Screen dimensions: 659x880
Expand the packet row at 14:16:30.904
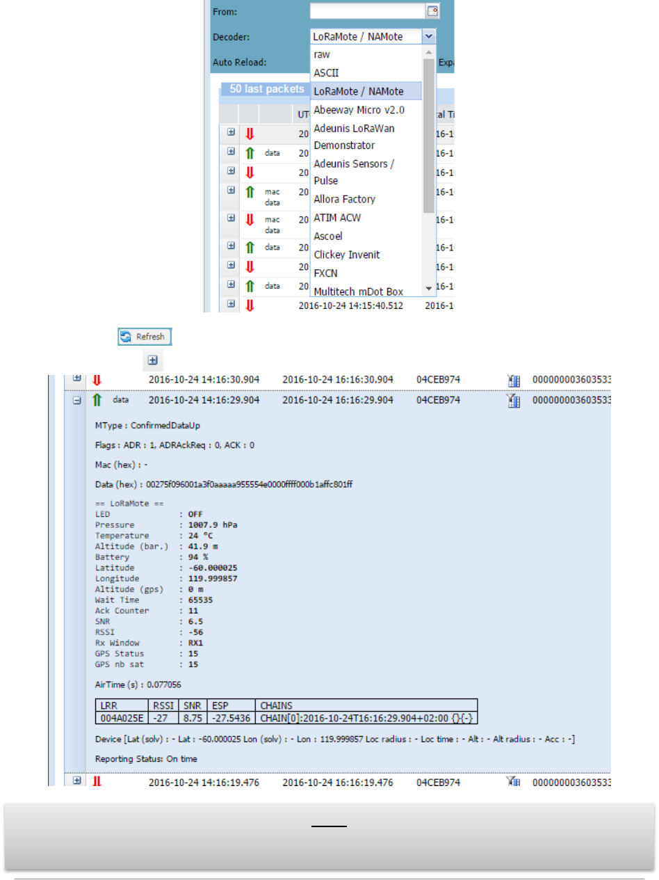(77, 378)
